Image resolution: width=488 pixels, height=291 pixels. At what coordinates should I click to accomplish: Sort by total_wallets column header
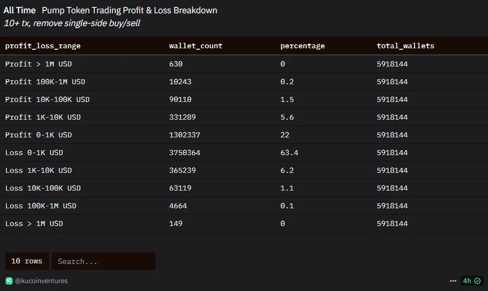click(406, 46)
